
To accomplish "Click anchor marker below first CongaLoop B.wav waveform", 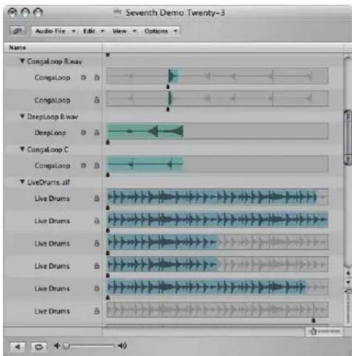I will (x=168, y=87).
